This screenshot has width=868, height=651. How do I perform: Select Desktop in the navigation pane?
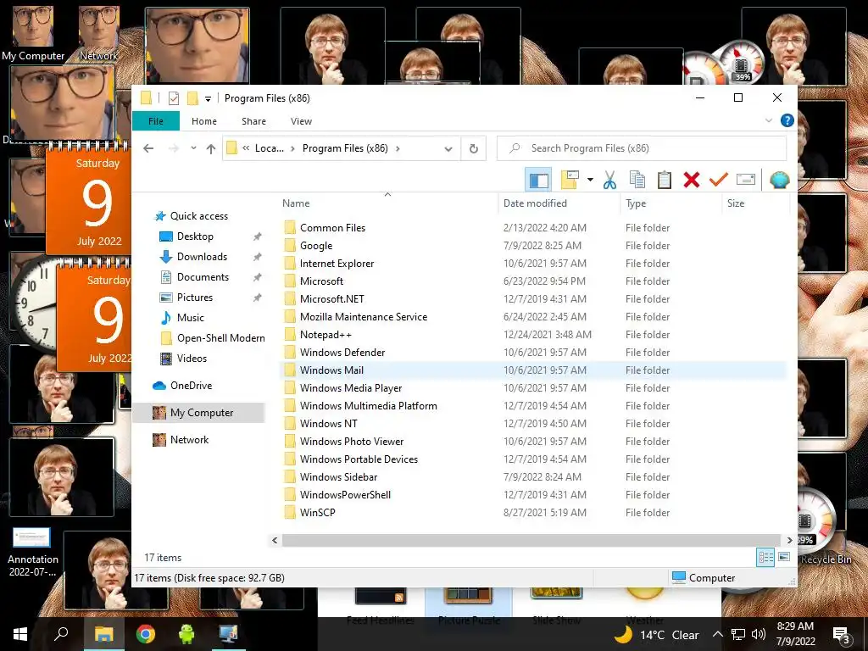[x=195, y=236]
